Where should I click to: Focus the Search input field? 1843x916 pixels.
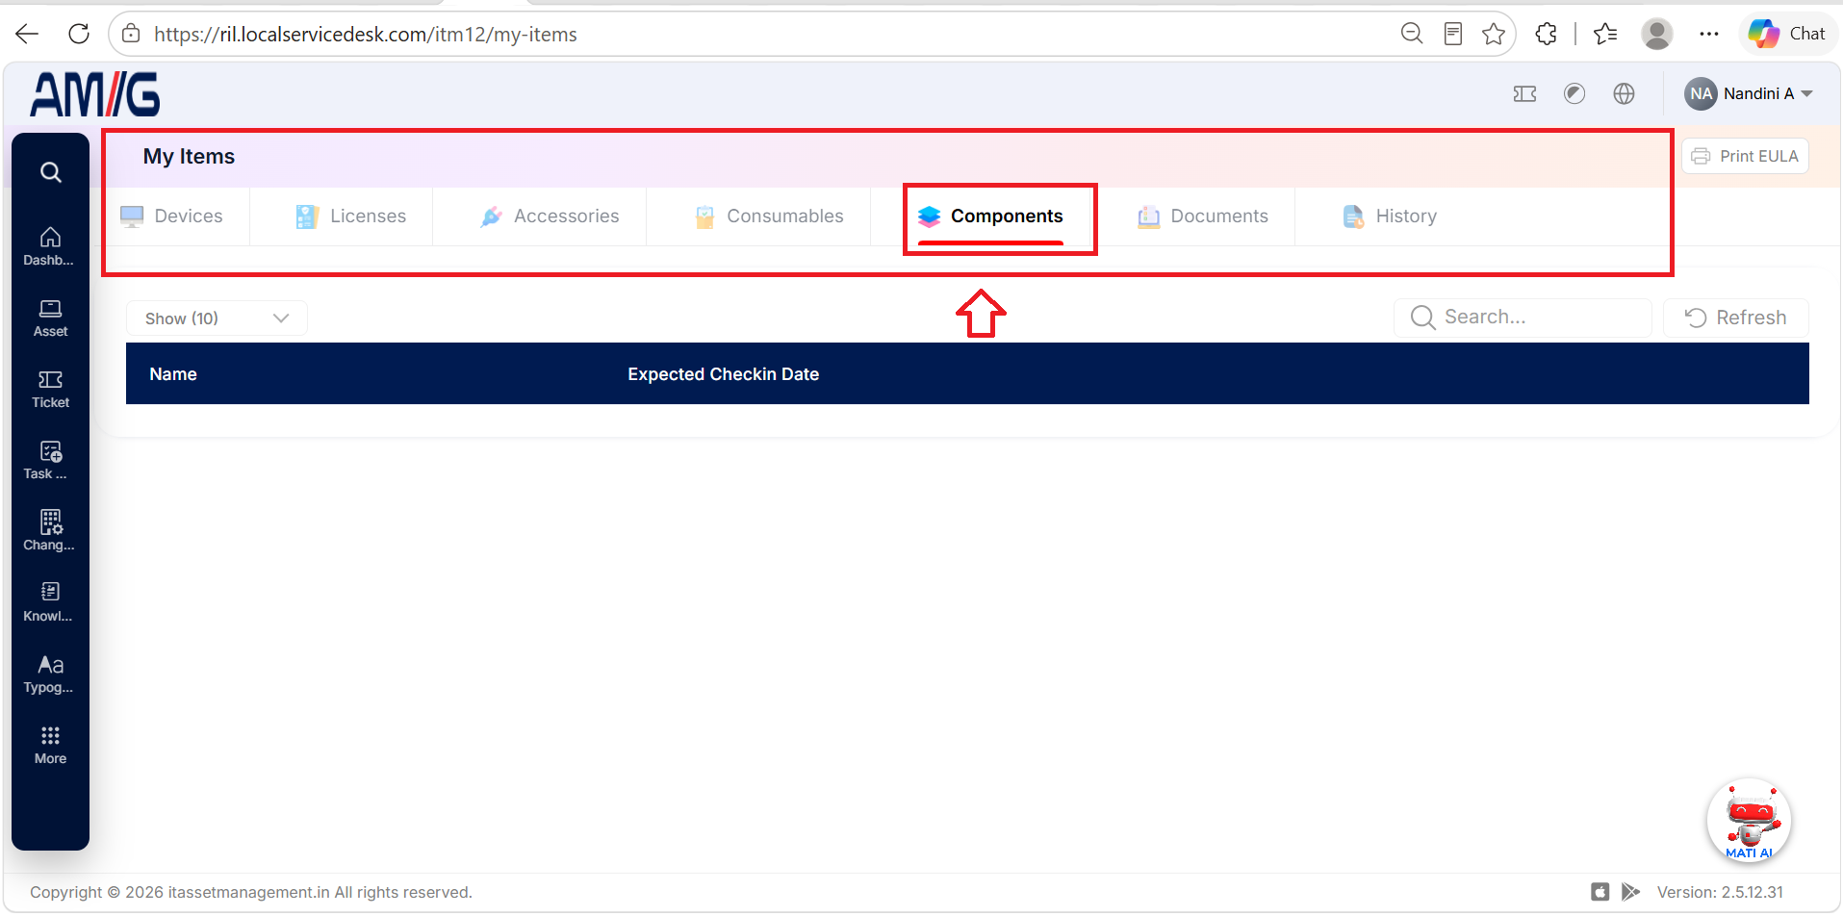[x=1523, y=318]
